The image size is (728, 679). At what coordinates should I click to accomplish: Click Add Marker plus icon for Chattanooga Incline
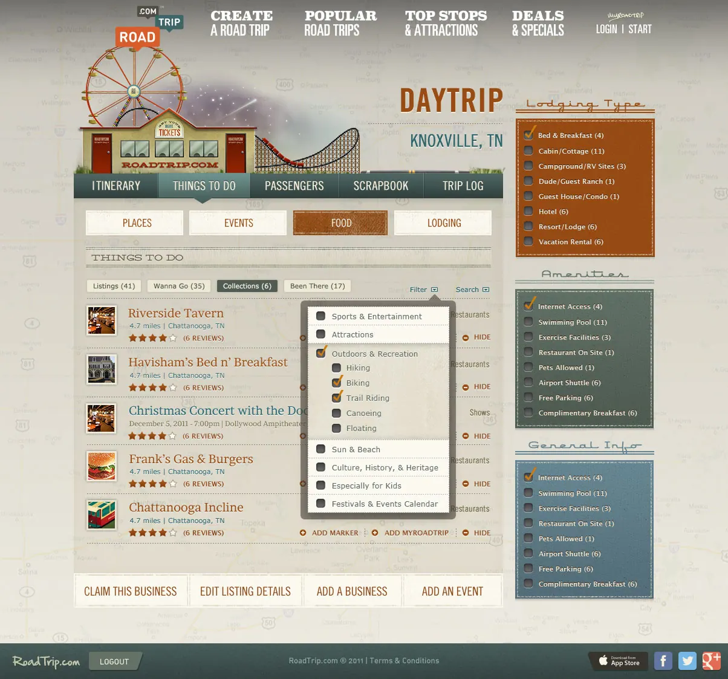[x=303, y=533]
